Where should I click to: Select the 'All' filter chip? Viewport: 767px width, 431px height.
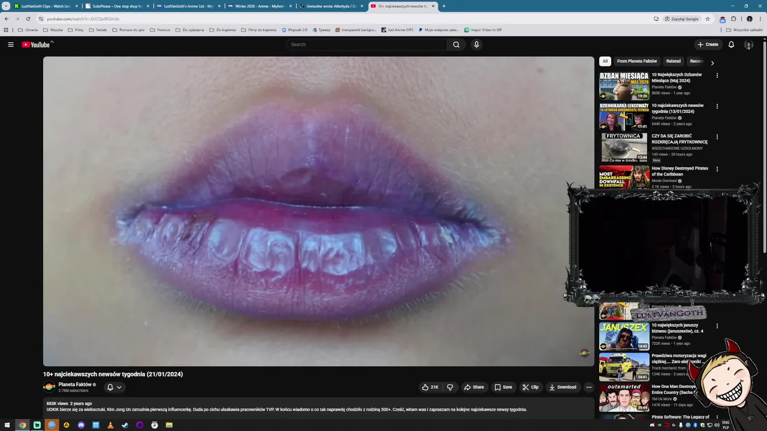605,61
